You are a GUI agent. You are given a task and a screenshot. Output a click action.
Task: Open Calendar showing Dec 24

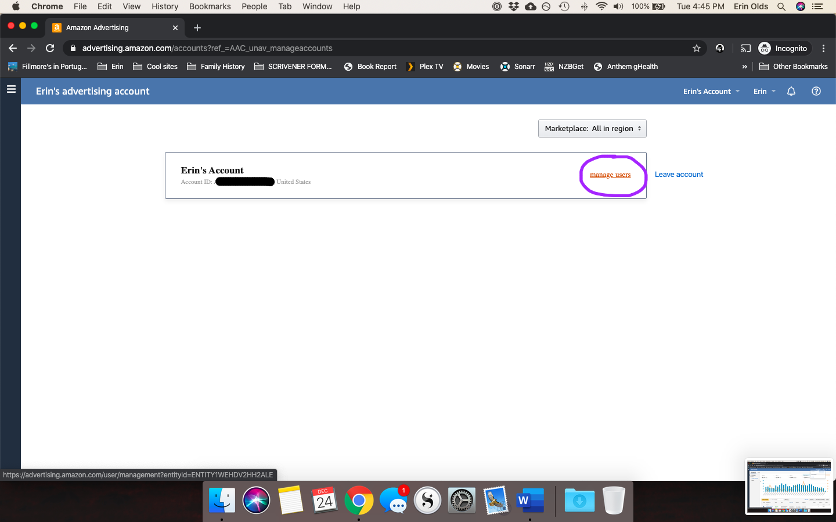(x=325, y=500)
